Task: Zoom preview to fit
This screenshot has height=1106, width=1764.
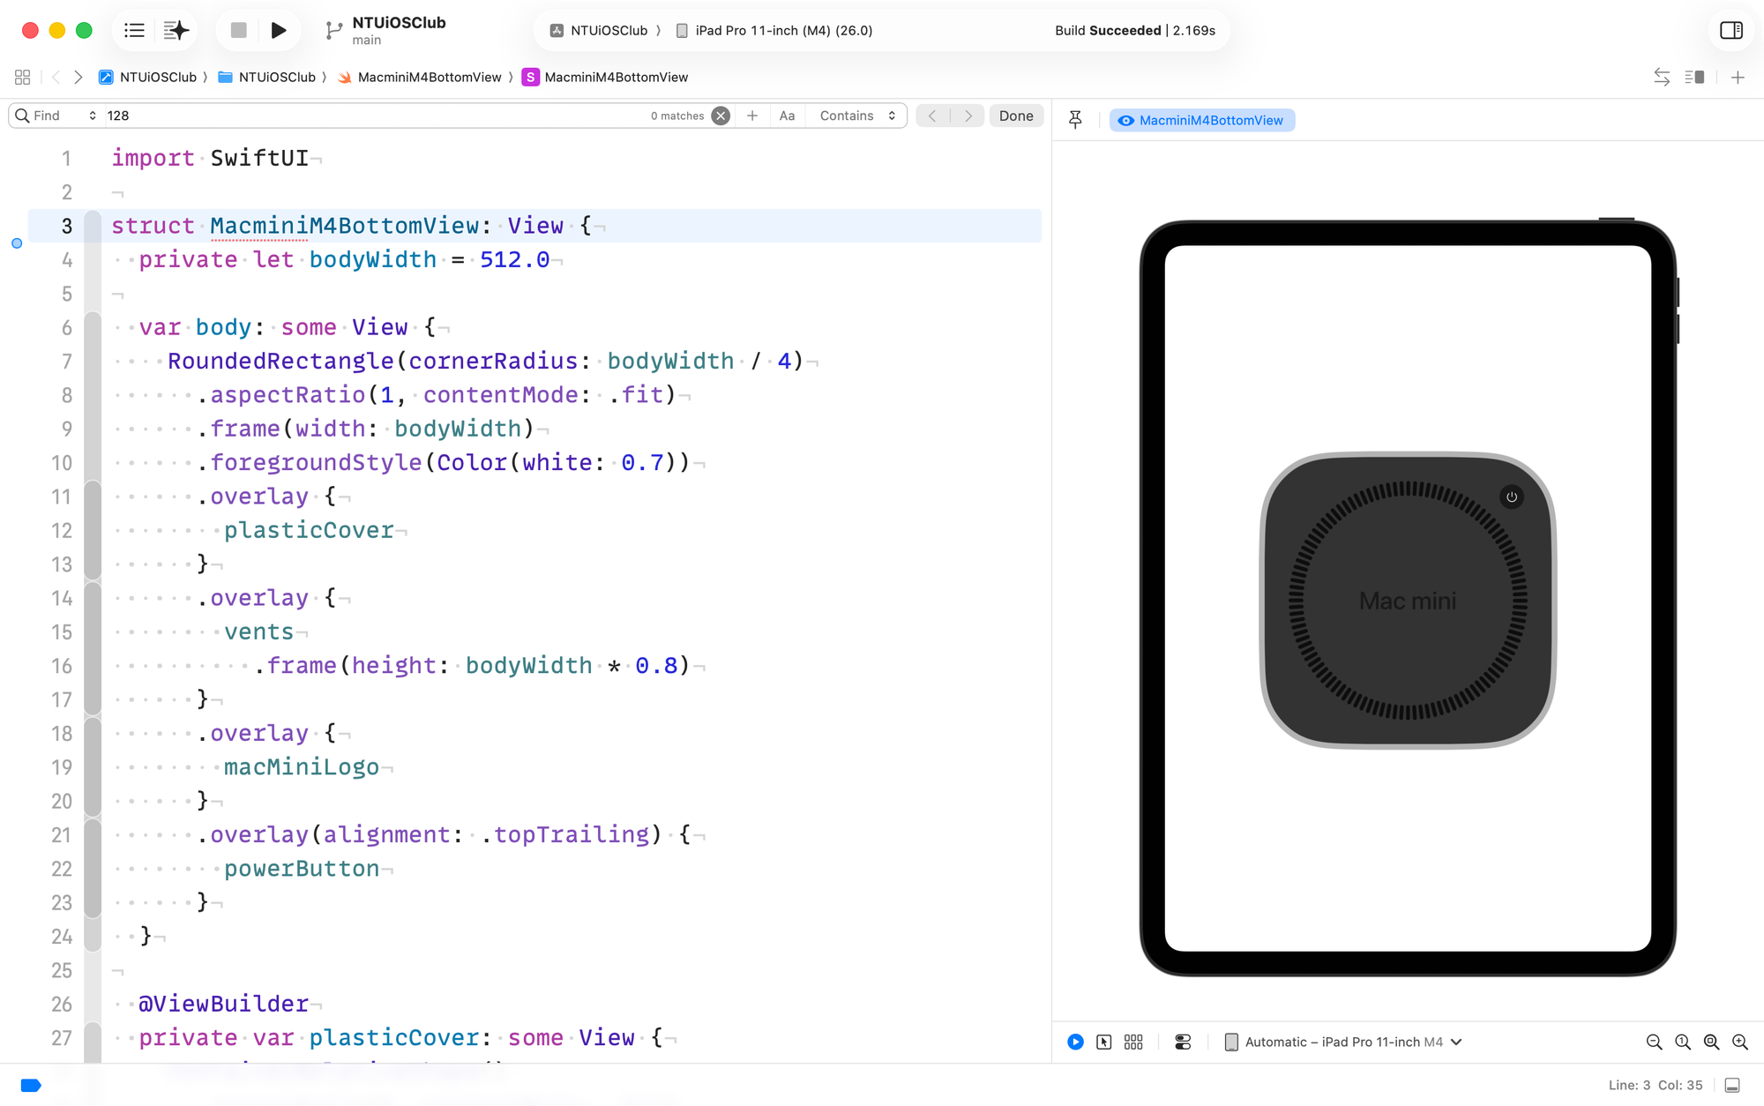Action: [x=1711, y=1042]
